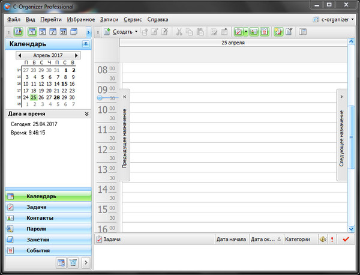This screenshot has width=360, height=275.
Task: Click the Cut scissors icon
Action: (180, 31)
